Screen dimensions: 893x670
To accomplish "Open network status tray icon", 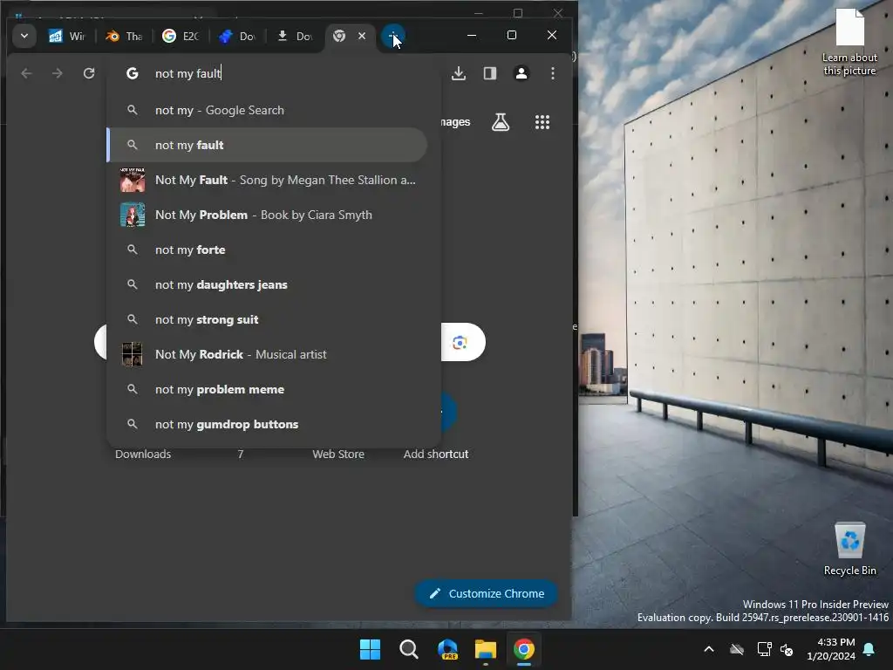I will click(x=764, y=649).
